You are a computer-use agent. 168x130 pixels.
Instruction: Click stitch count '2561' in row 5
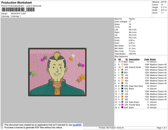(x=126, y=73)
